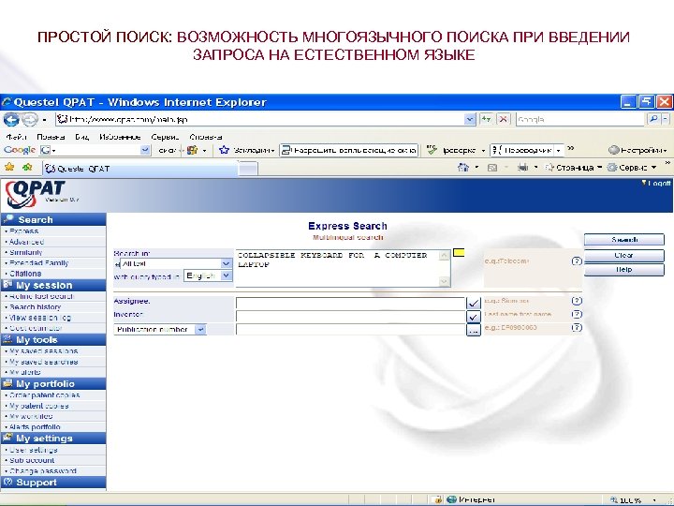The height and width of the screenshot is (506, 674).
Task: Click help question mark in Inventor row
Action: pyautogui.click(x=577, y=314)
